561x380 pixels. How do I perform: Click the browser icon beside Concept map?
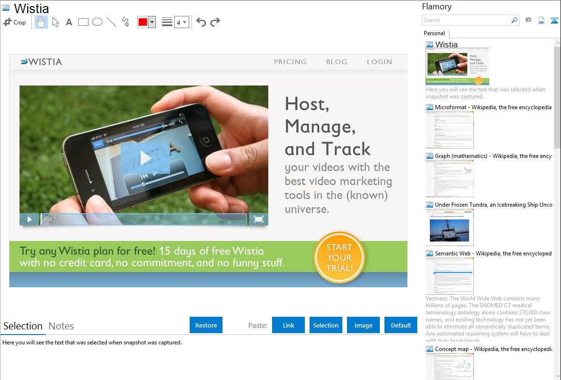pyautogui.click(x=429, y=349)
